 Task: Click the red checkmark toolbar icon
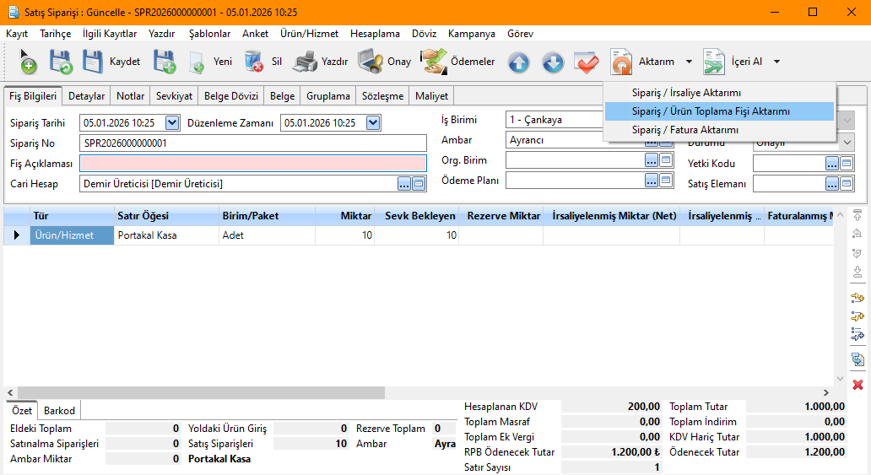[x=586, y=62]
